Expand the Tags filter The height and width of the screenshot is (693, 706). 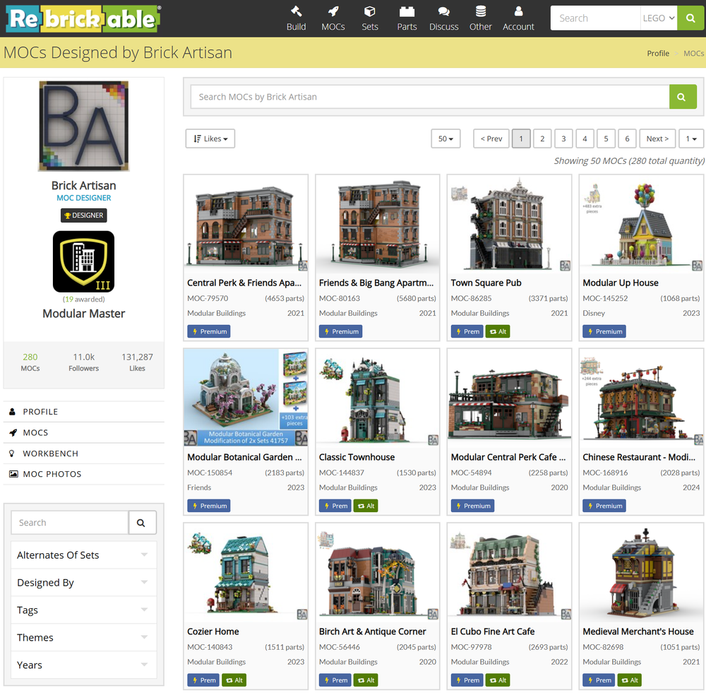pyautogui.click(x=84, y=610)
